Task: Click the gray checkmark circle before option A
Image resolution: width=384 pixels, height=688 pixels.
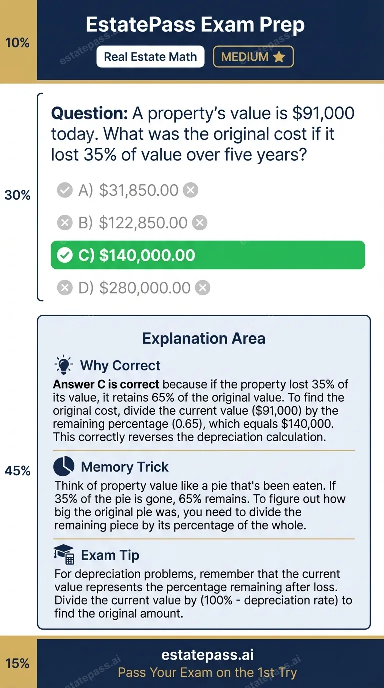Action: 65,190
